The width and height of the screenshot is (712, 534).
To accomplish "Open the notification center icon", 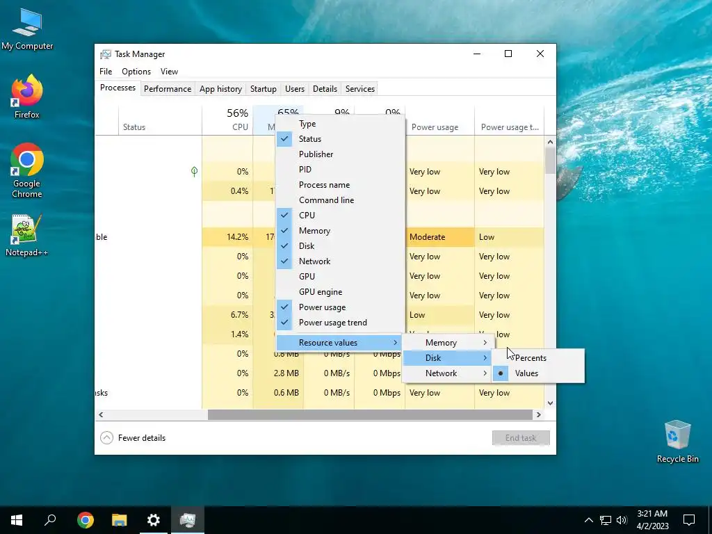I will pyautogui.click(x=689, y=520).
